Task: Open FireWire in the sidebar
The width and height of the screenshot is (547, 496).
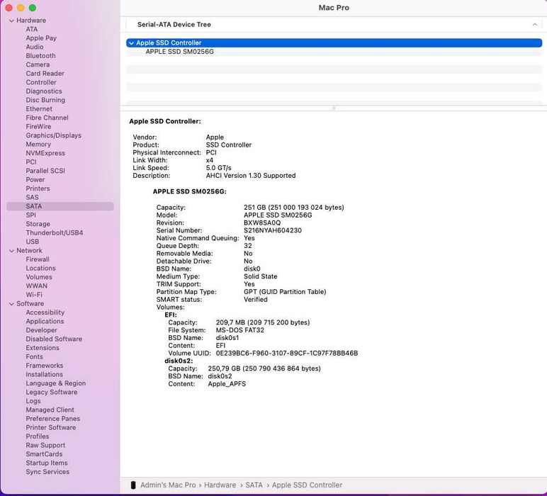Action: [38, 127]
